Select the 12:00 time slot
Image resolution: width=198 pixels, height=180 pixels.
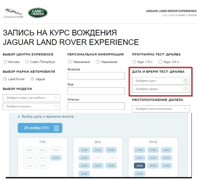click(84, 150)
